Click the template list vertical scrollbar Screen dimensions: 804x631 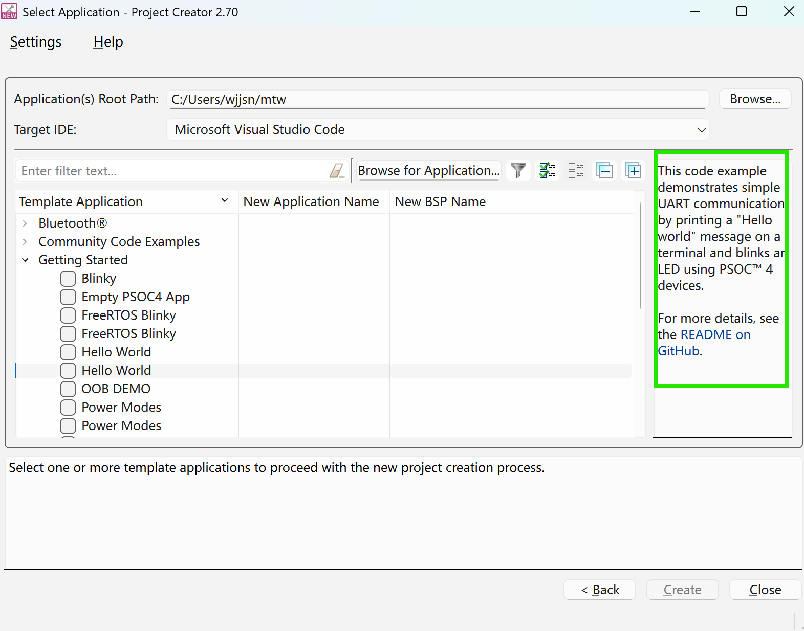tap(640, 256)
